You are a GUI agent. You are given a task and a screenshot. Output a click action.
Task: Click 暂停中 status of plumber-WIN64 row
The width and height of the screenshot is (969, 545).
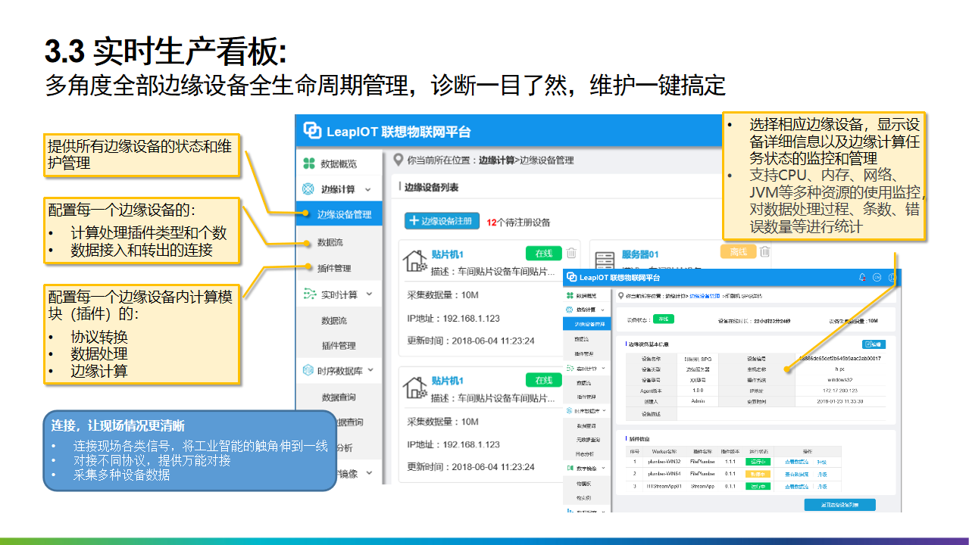758,474
